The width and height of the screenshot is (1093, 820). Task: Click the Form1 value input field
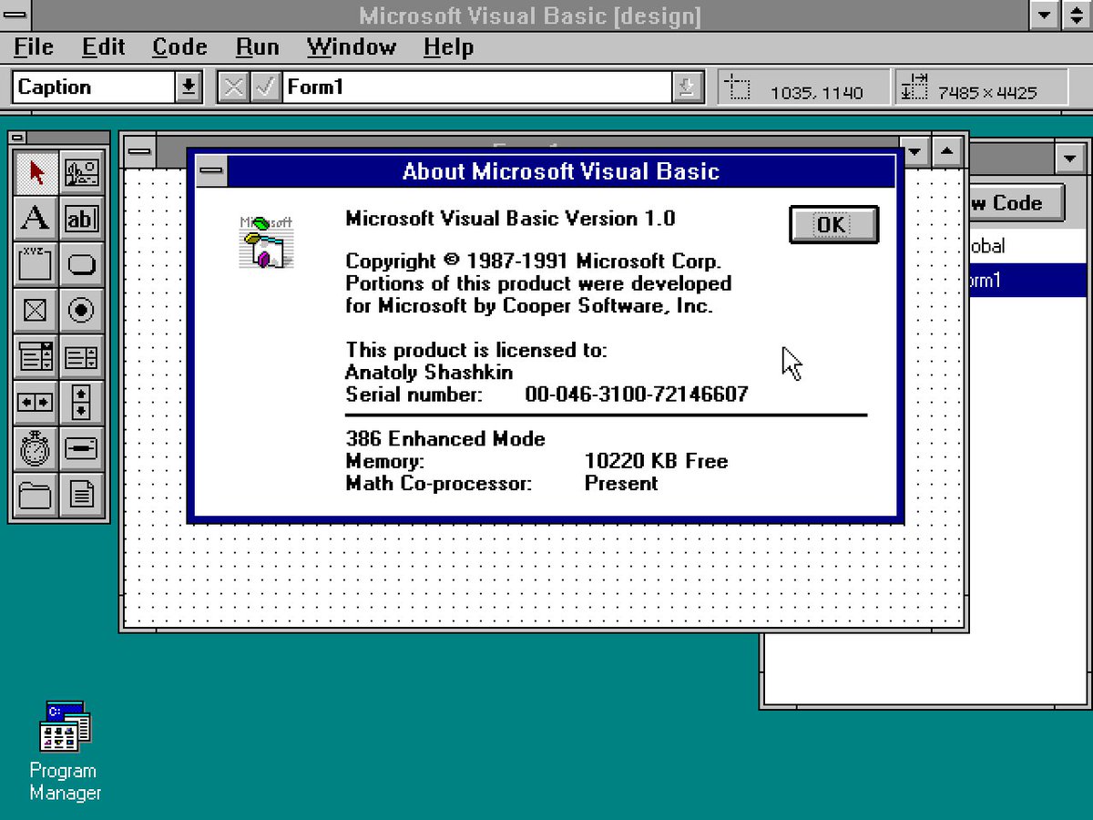[477, 87]
